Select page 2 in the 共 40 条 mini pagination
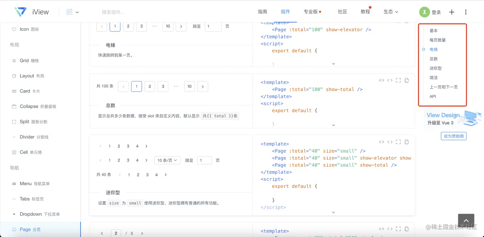 pos(138,175)
